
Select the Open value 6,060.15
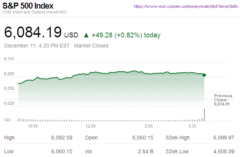pos(143,138)
